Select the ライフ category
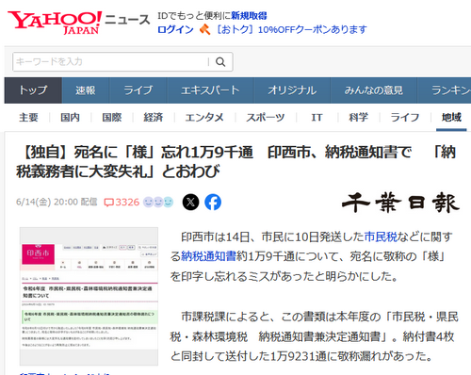Screen dimensions: 471x375 tap(405, 118)
